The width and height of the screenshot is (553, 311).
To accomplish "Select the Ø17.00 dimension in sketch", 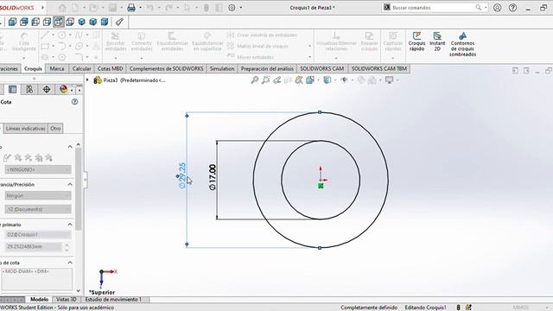I will 213,177.
